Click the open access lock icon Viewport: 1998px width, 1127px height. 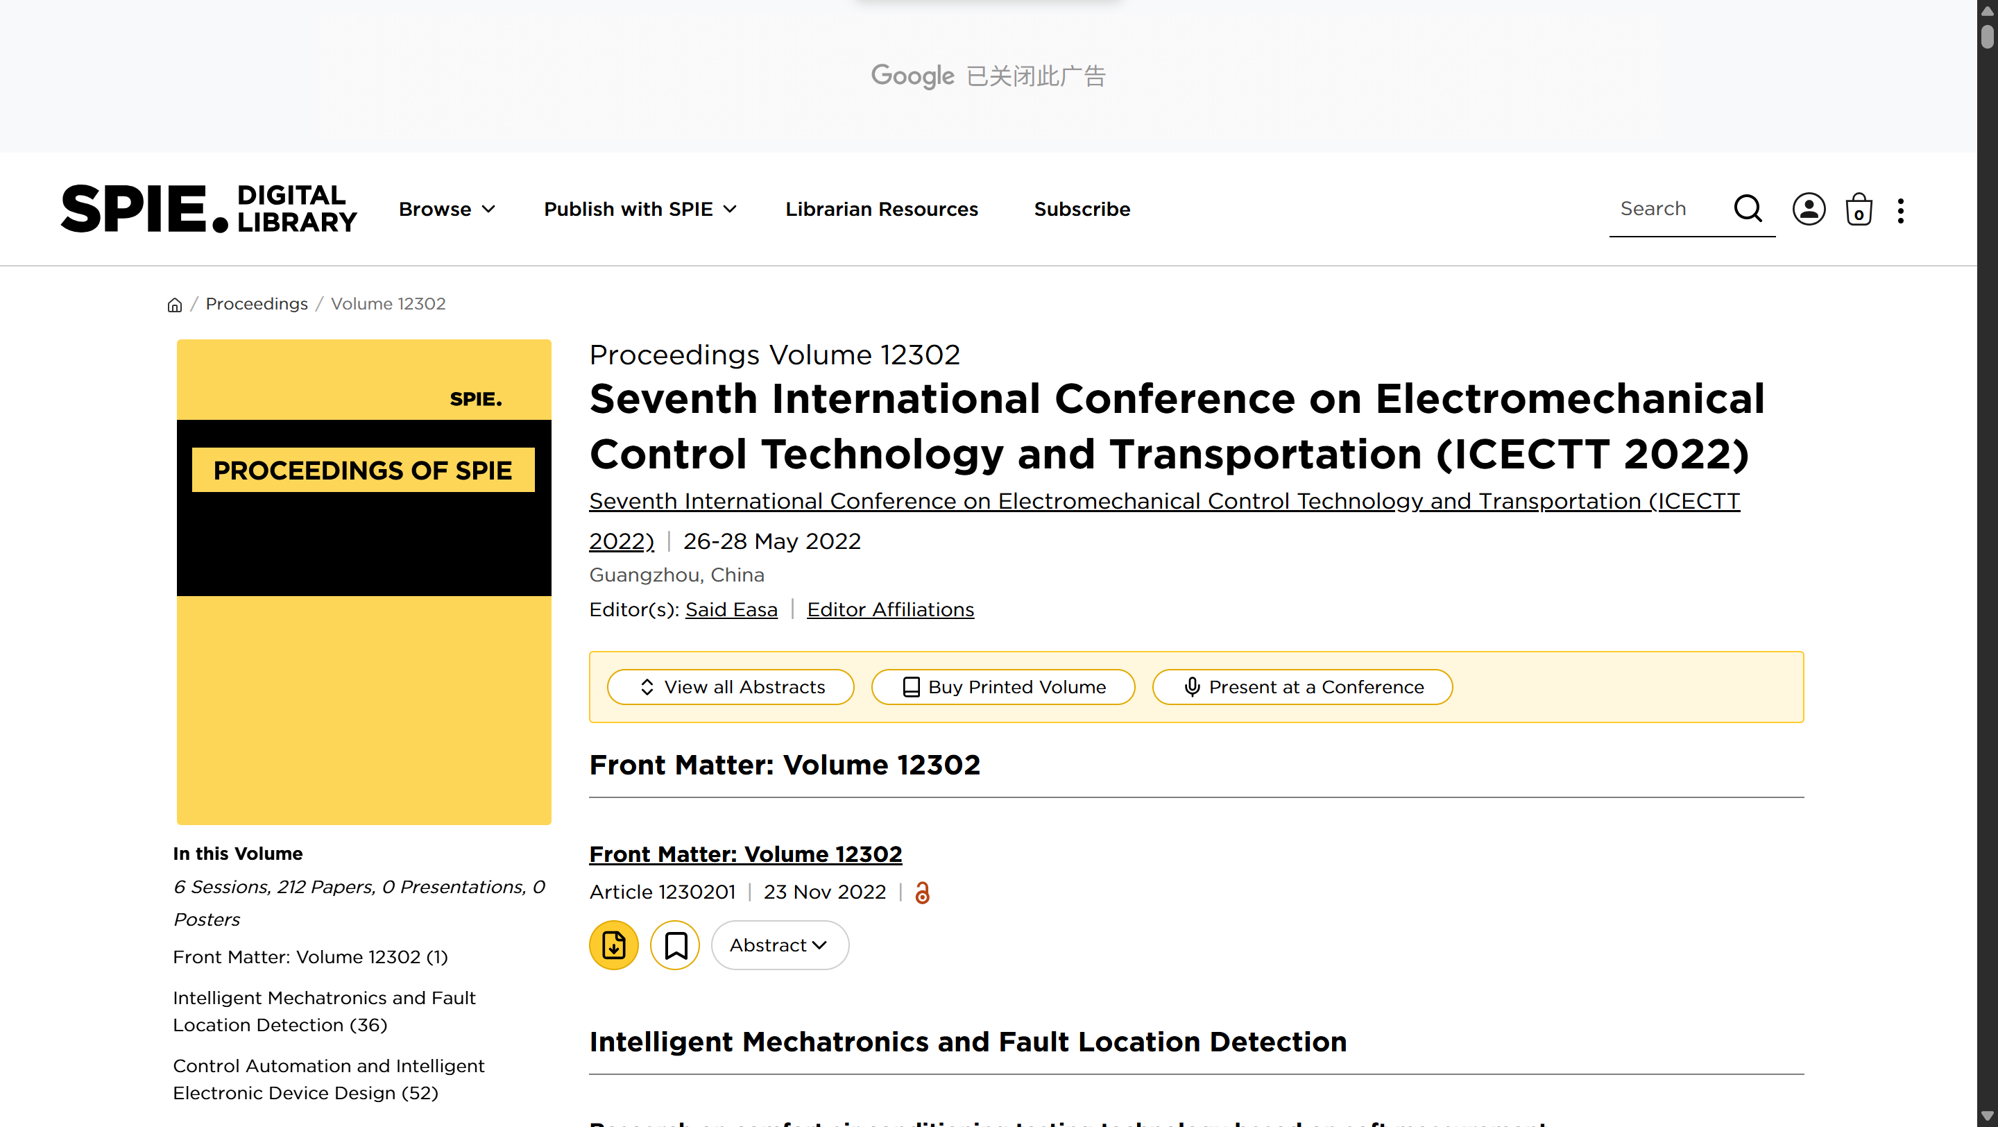[921, 892]
